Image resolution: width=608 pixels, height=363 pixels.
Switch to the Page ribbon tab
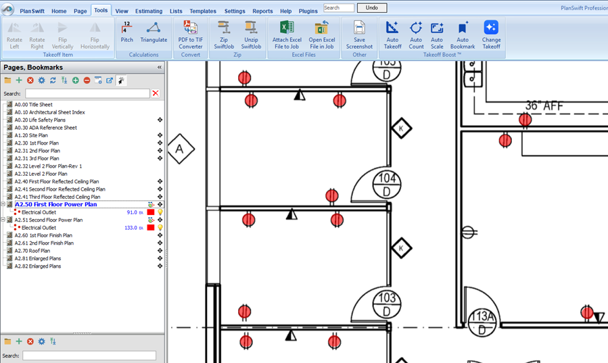click(x=80, y=11)
